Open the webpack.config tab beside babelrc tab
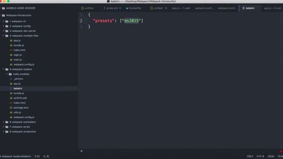The width and height of the screenshot is (283, 159). click(227, 8)
